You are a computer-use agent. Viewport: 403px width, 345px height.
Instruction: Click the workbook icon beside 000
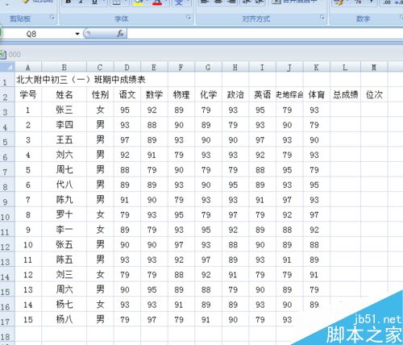[x=2, y=55]
